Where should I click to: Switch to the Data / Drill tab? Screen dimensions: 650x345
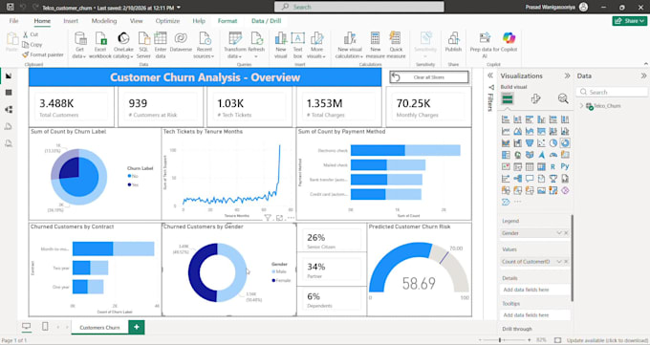pyautogui.click(x=266, y=21)
